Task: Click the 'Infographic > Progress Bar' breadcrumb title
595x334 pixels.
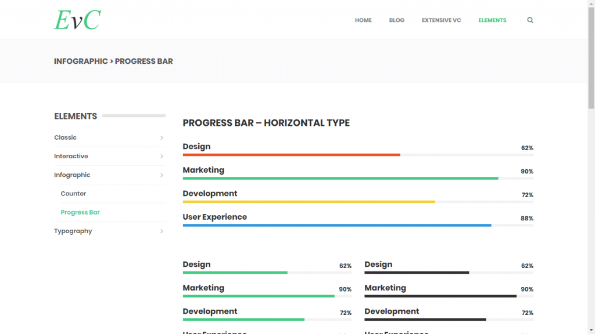Action: tap(113, 61)
